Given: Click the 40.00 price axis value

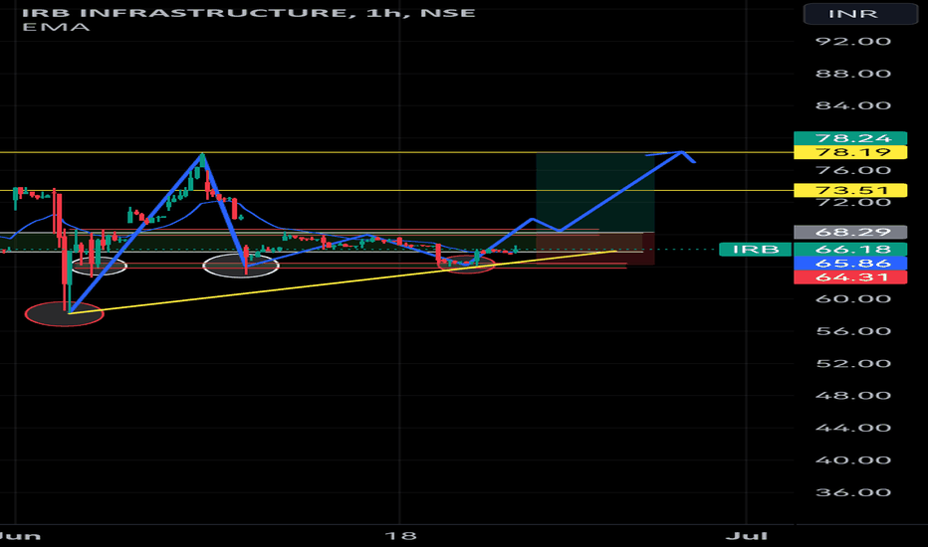Looking at the screenshot, I should point(853,460).
